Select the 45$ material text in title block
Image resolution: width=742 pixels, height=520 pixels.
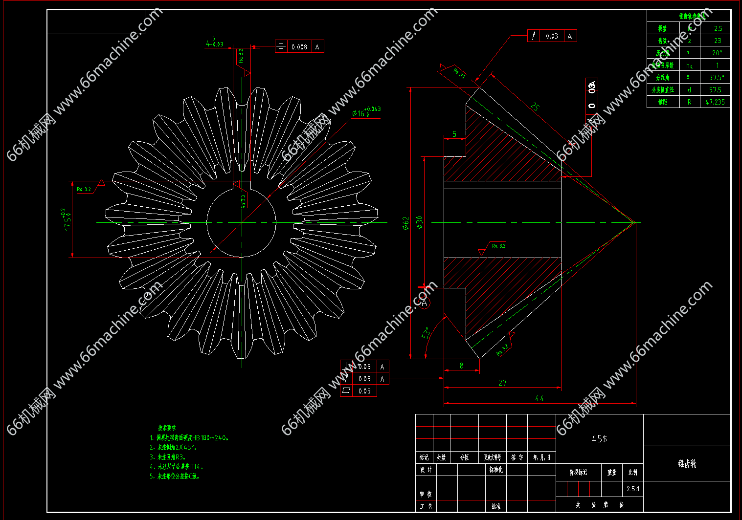click(599, 439)
